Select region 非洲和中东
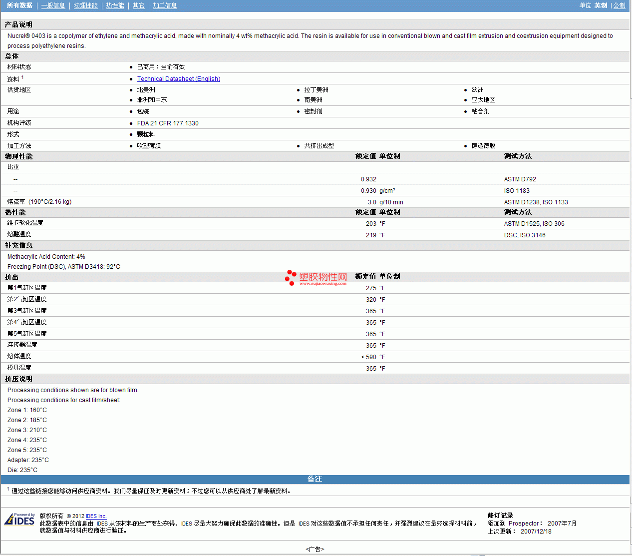632x556 pixels. 152,100
